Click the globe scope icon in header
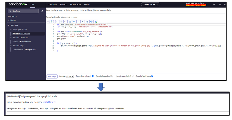This screenshot has height=120, width=232. tap(220, 4)
